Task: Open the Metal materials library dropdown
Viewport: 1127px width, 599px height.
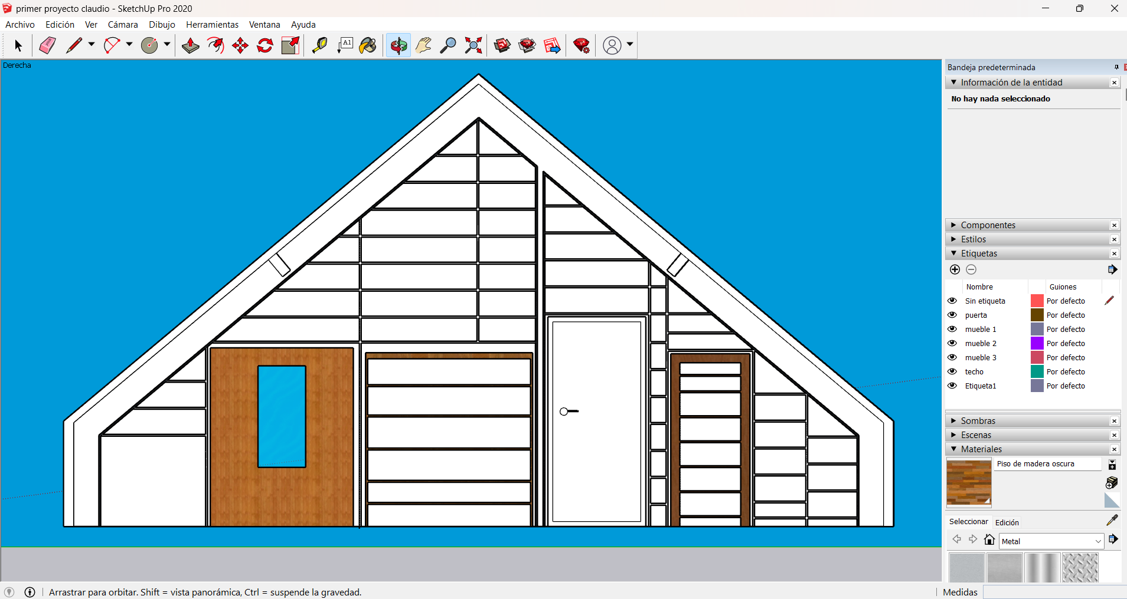Action: (1097, 541)
